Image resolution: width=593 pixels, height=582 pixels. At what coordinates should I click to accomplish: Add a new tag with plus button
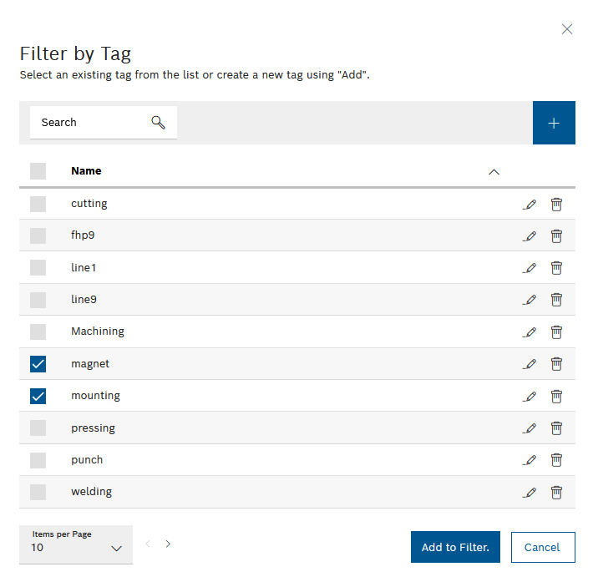[x=554, y=123]
